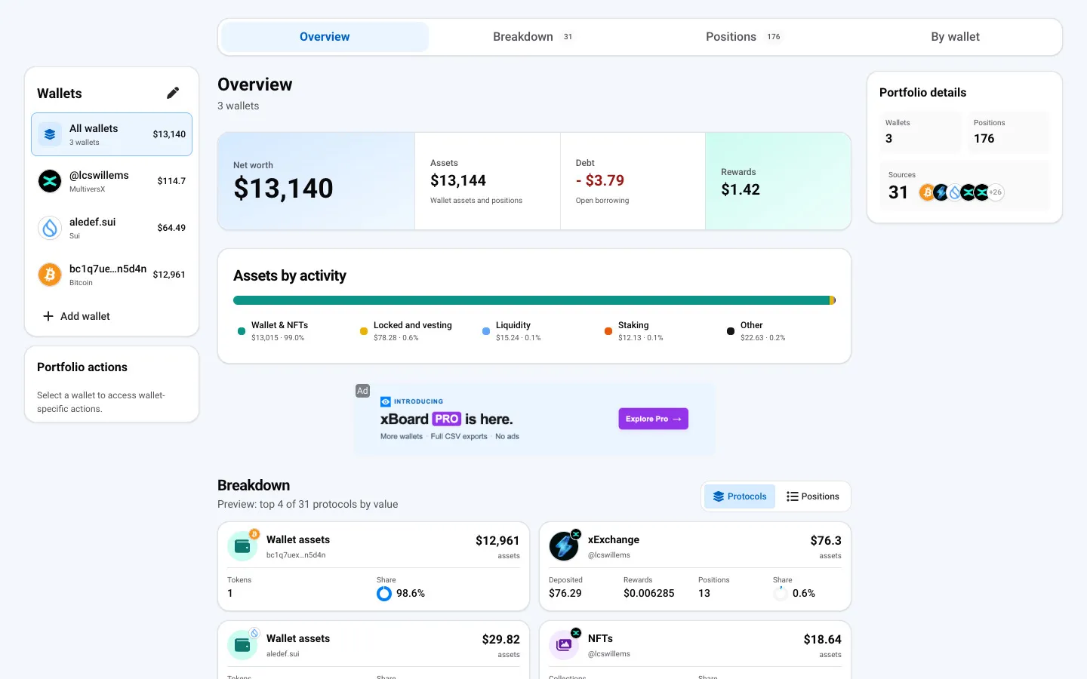Select the aledef.sui wallet row
This screenshot has width=1087, height=679.
point(112,228)
